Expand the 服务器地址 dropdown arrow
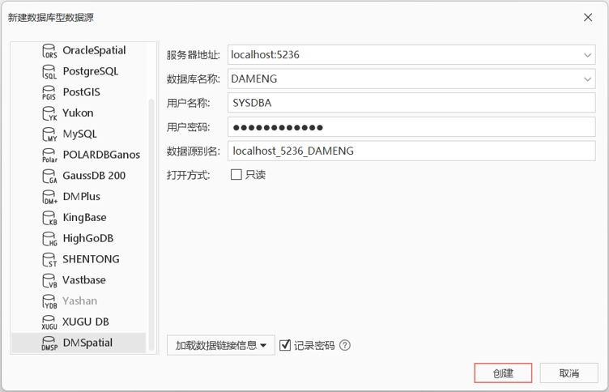Image resolution: width=609 pixels, height=392 pixels. pyautogui.click(x=587, y=55)
